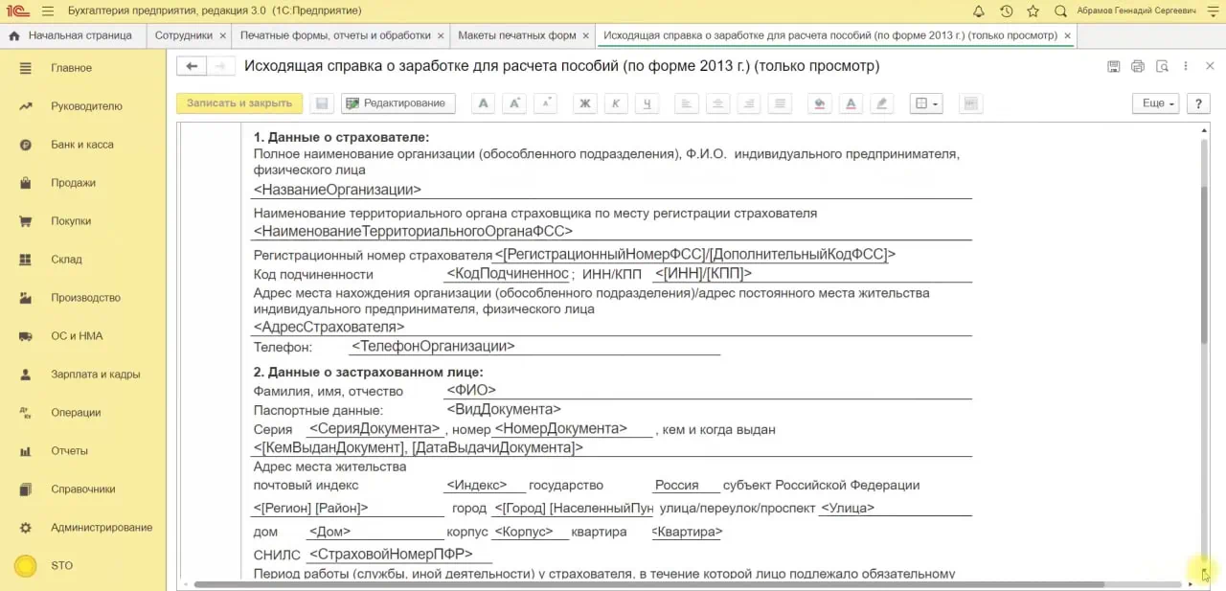This screenshot has height=591, width=1226.
Task: Open the Ещё dropdown menu
Action: click(x=1154, y=102)
